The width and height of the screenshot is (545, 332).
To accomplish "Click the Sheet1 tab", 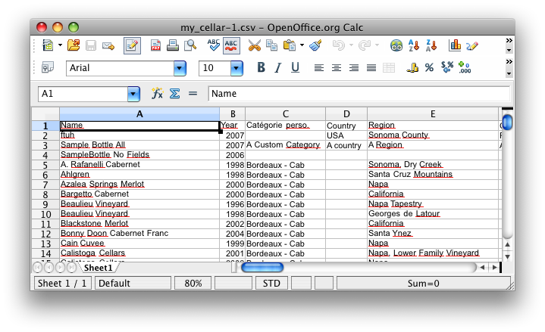I will tap(99, 268).
